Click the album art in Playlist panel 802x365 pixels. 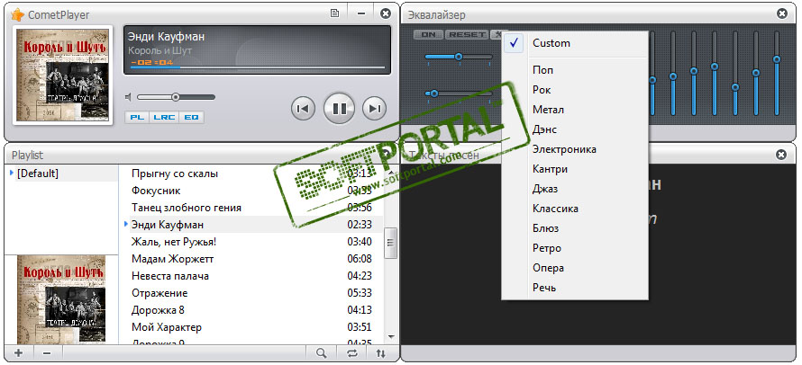[x=61, y=299]
